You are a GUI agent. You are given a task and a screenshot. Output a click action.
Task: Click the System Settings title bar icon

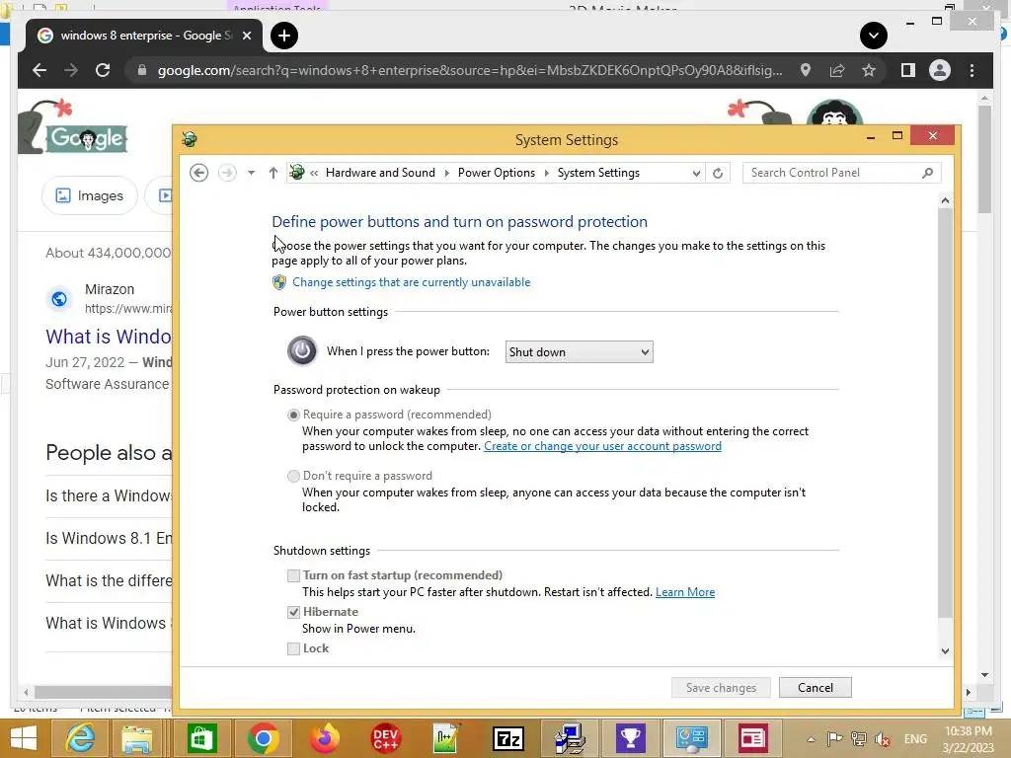tap(189, 139)
